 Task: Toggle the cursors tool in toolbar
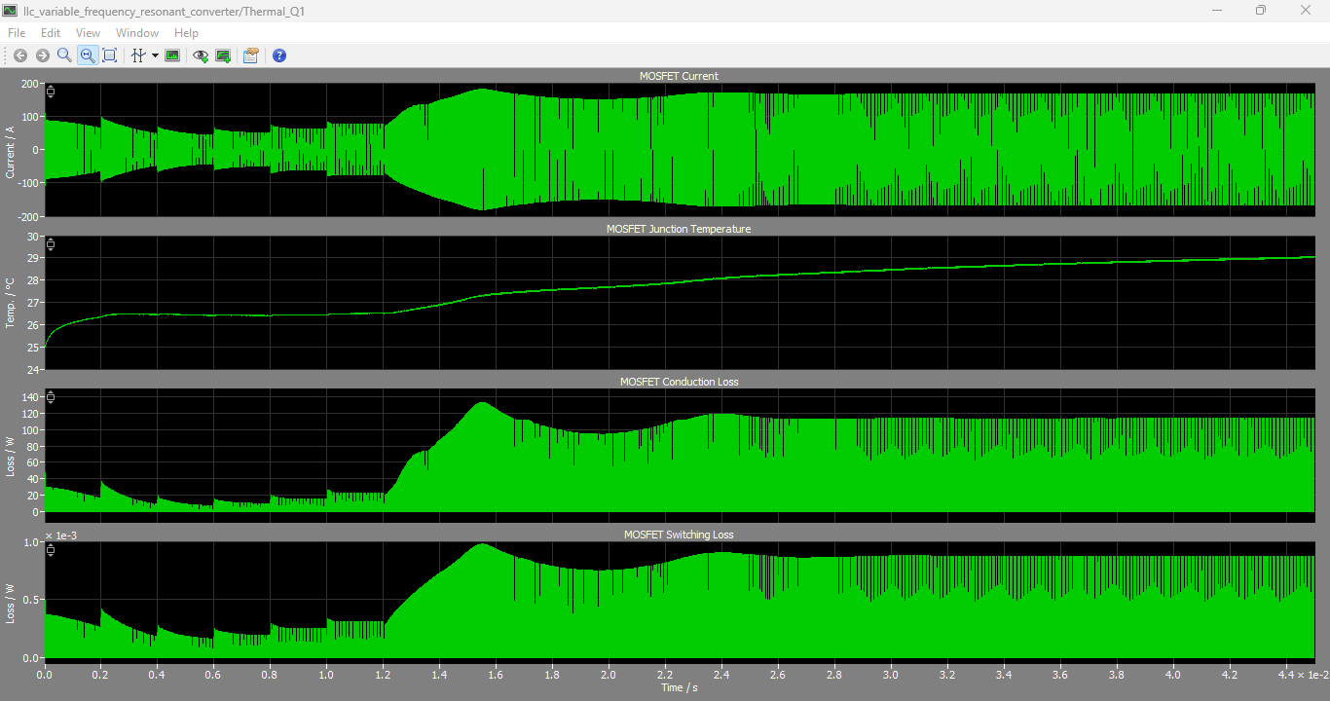tap(138, 55)
